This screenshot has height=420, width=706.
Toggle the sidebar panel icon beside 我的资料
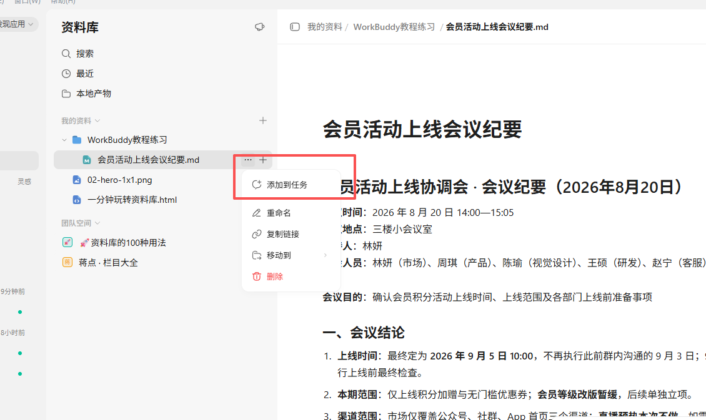click(x=295, y=27)
